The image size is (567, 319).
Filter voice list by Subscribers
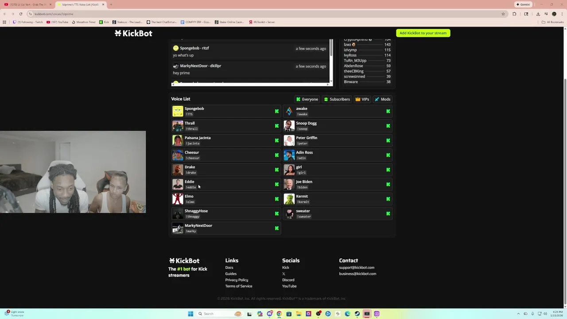click(x=337, y=99)
